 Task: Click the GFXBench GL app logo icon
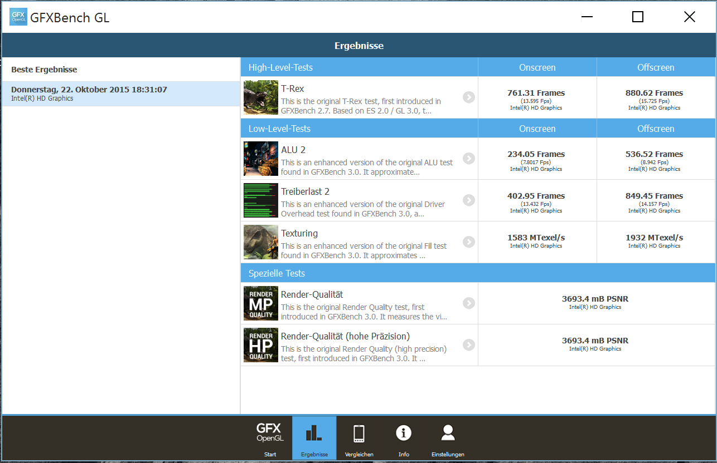pos(18,17)
